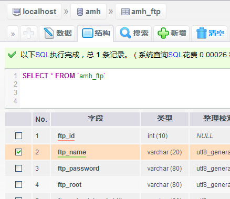This screenshot has height=199, width=230.
Task: Click the SELECT keyword in the query
Action: [x=35, y=76]
